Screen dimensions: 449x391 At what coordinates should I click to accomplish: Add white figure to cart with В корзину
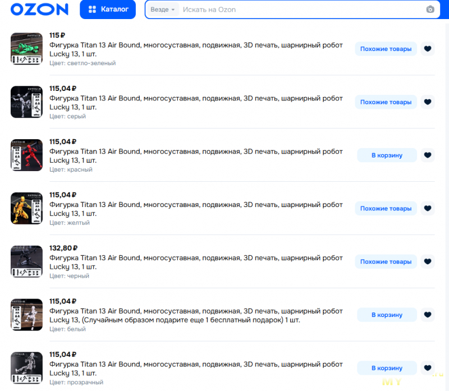coord(387,315)
